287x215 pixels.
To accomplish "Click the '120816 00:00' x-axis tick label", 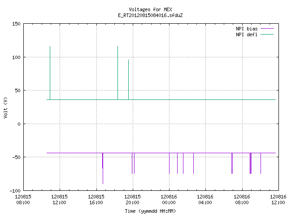I will [x=169, y=200].
